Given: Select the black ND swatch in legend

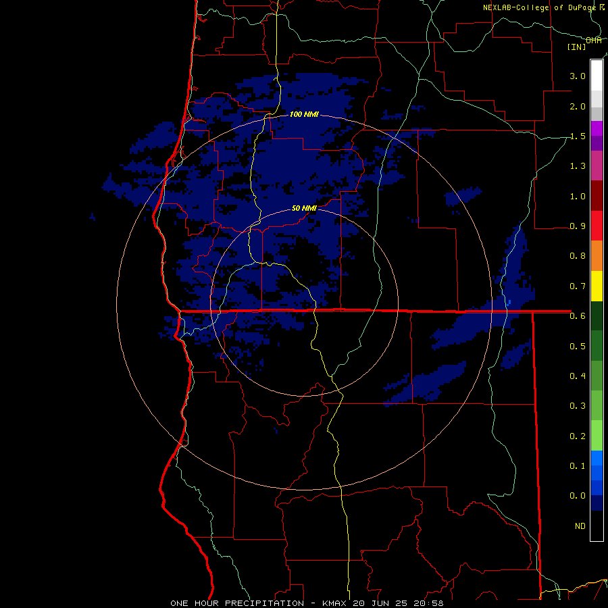Looking at the screenshot, I should pos(597,526).
